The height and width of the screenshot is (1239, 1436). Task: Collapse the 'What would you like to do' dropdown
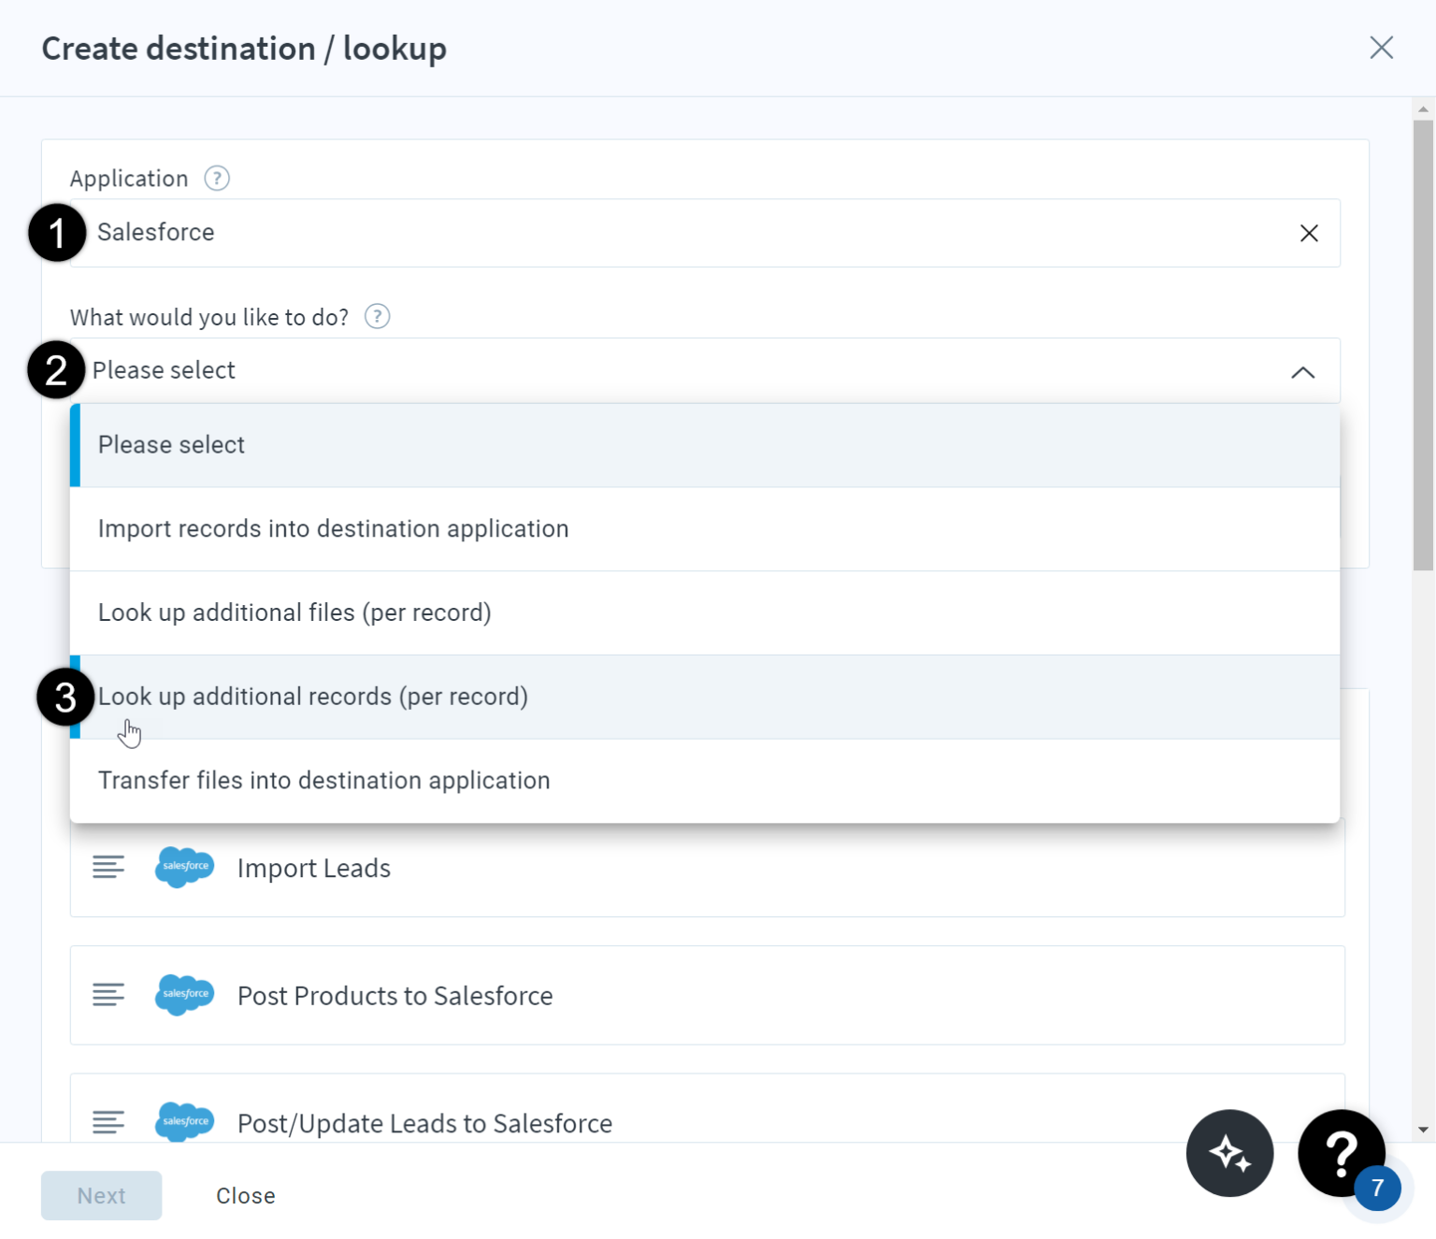click(x=1302, y=372)
